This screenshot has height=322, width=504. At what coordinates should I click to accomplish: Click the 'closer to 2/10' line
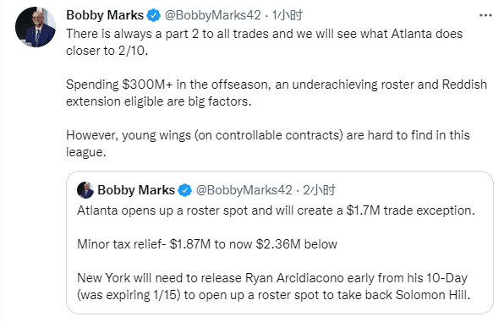[x=107, y=51]
